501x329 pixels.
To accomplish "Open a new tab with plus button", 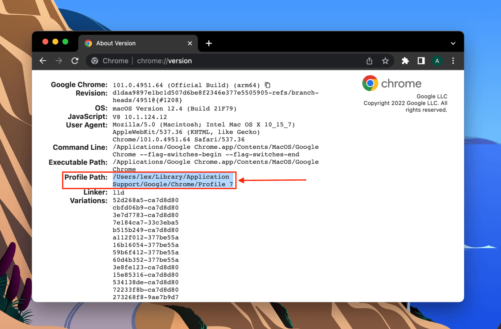I will pyautogui.click(x=209, y=43).
